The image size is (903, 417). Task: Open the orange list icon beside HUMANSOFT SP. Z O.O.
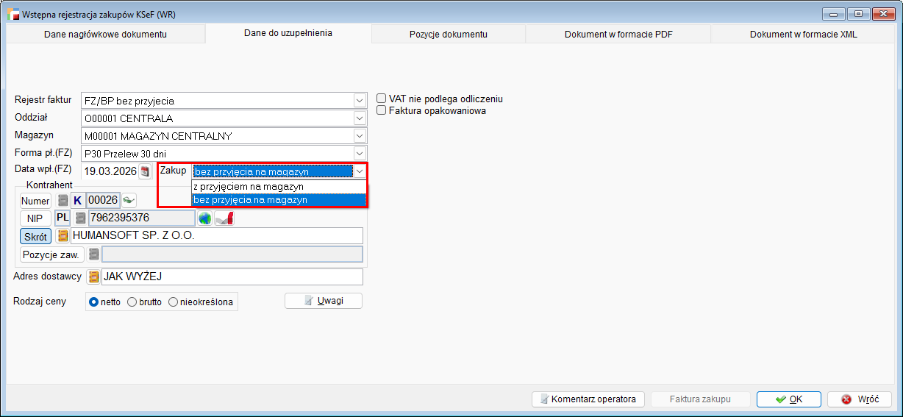[x=63, y=236]
